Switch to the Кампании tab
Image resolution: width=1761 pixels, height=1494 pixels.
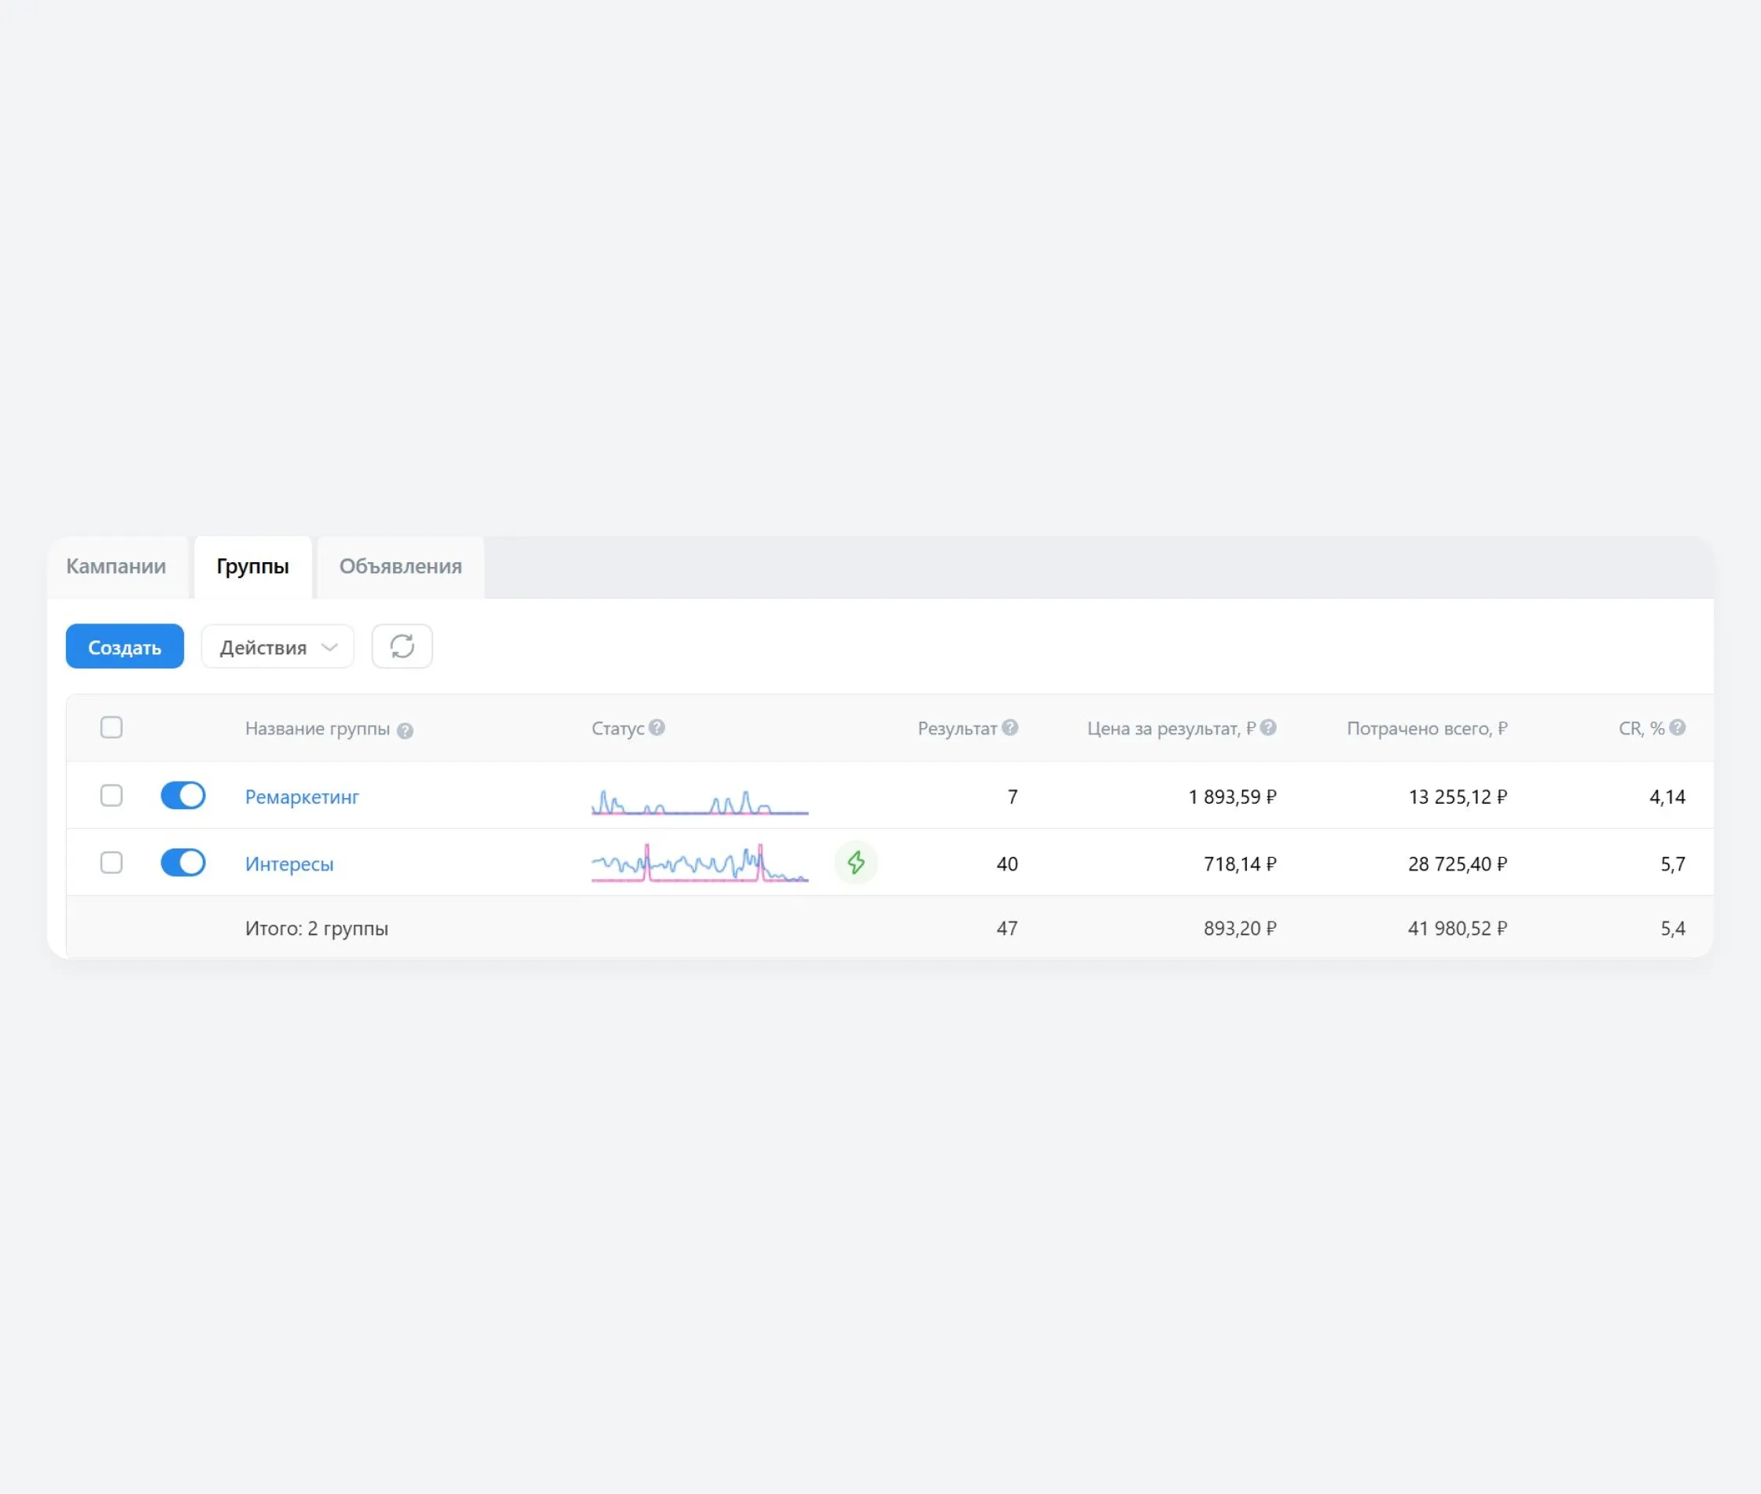[116, 567]
